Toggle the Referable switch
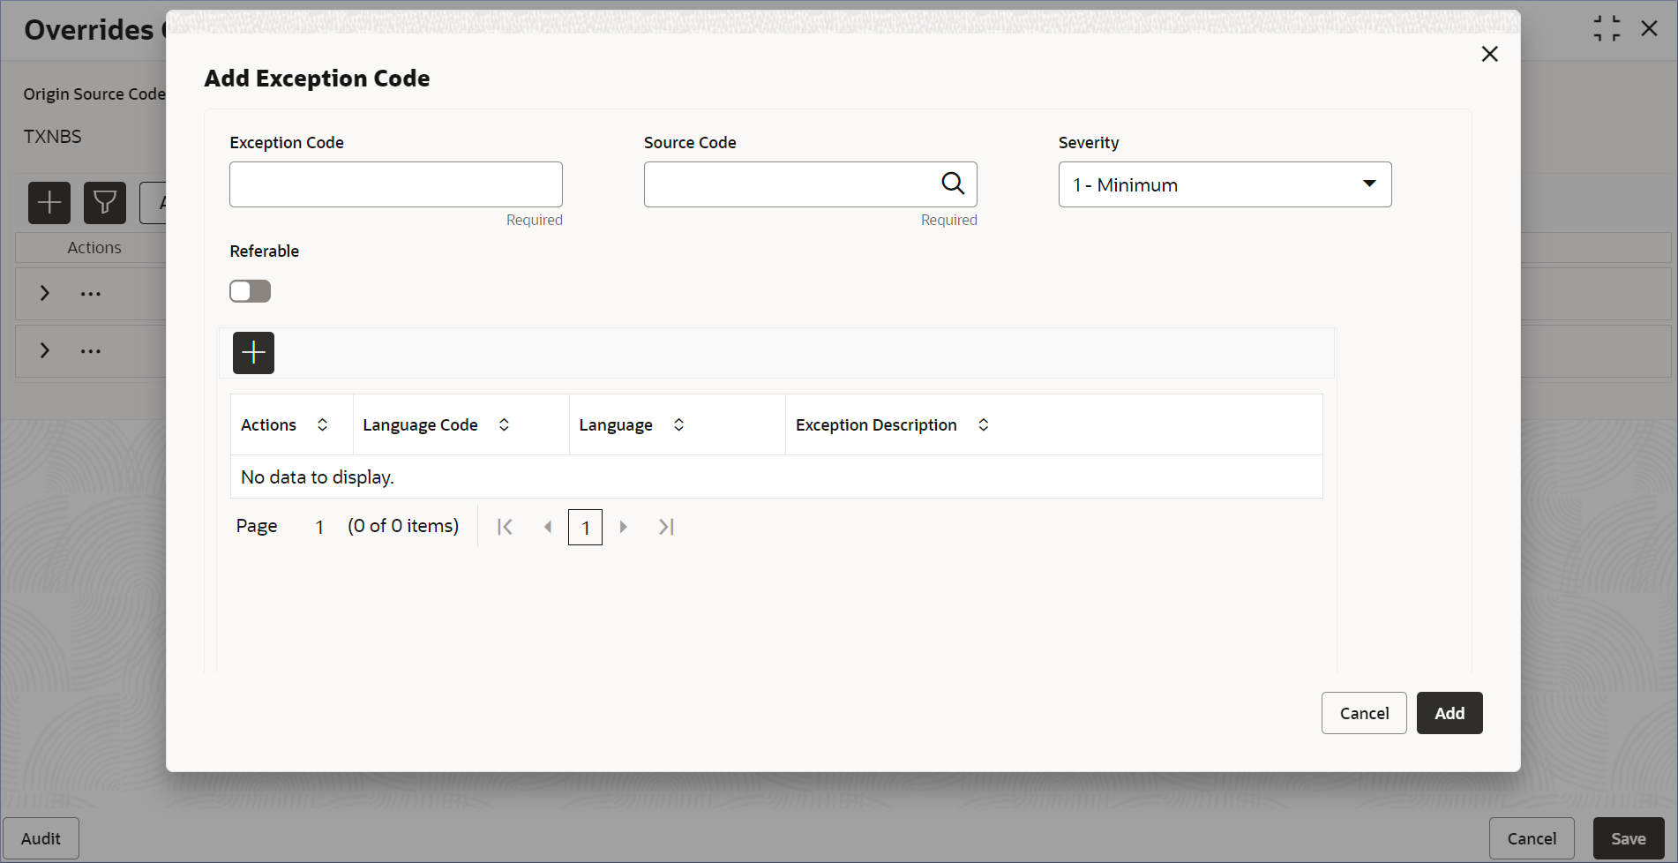This screenshot has width=1678, height=863. pos(250,291)
